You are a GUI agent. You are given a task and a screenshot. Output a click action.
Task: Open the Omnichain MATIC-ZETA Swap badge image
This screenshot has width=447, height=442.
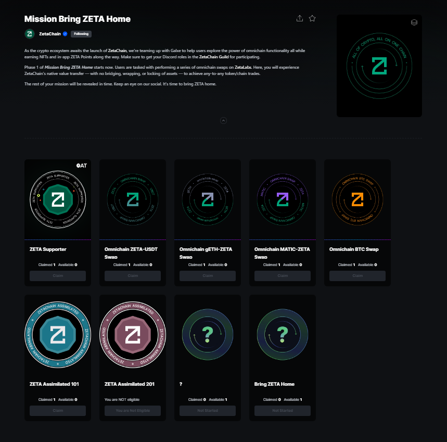tap(283, 199)
